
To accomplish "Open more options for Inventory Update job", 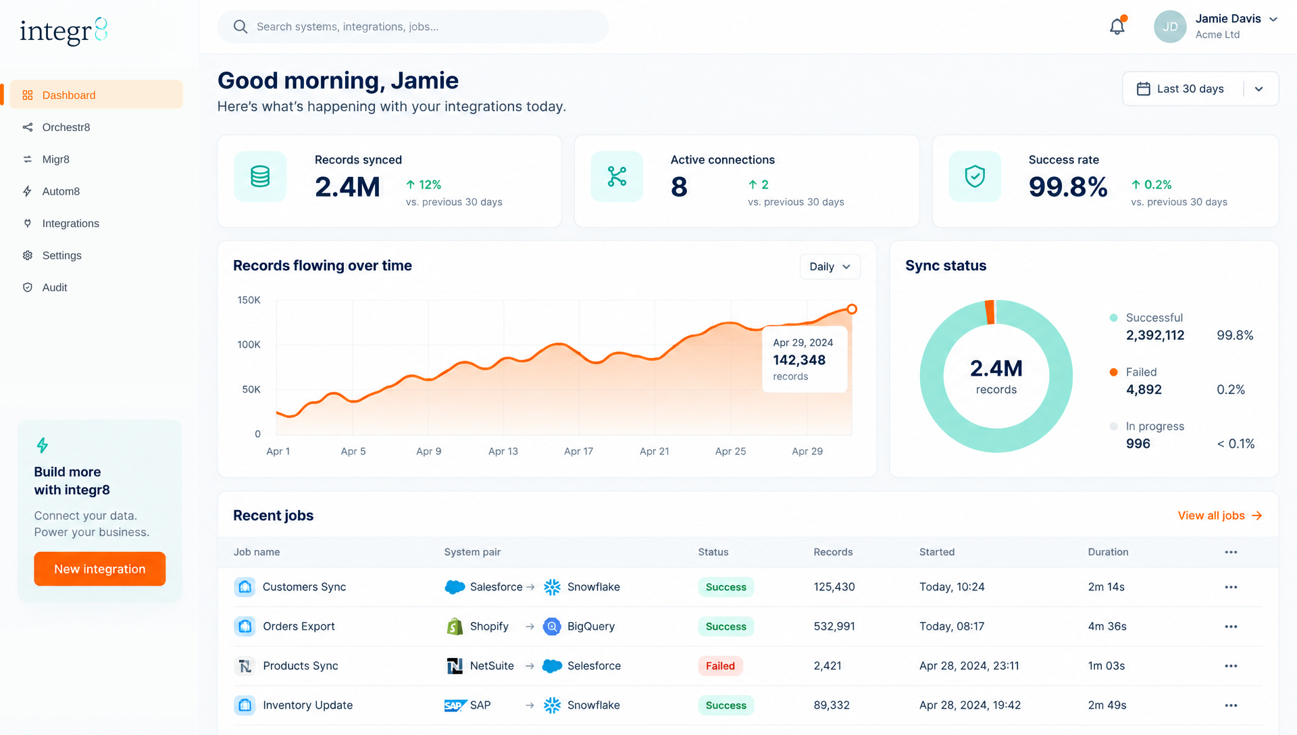I will pos(1231,705).
